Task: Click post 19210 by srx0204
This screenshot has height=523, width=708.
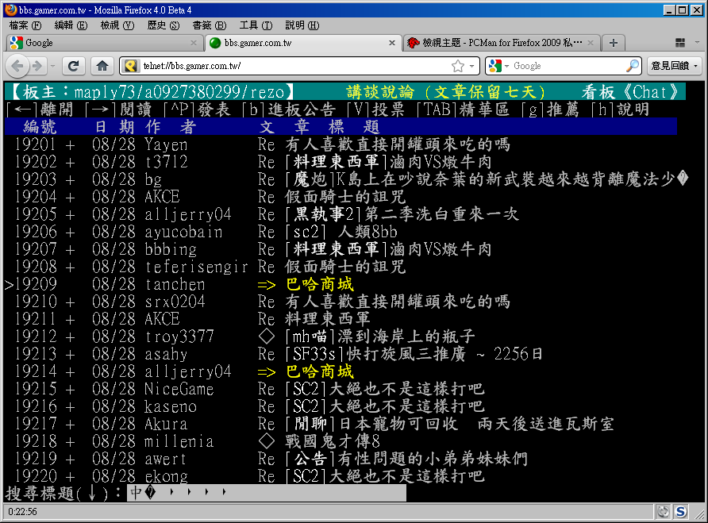Action: tap(262, 302)
